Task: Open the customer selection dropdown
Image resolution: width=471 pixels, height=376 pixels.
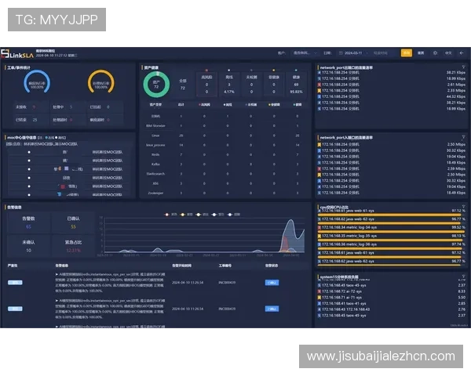Action: pyautogui.click(x=302, y=53)
